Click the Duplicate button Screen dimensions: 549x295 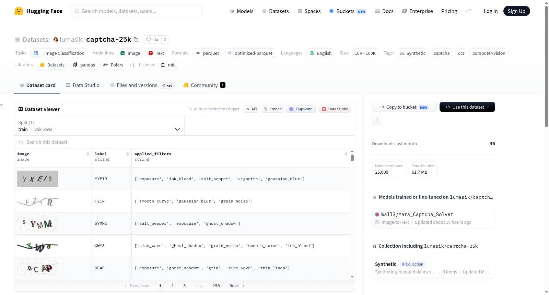point(301,109)
